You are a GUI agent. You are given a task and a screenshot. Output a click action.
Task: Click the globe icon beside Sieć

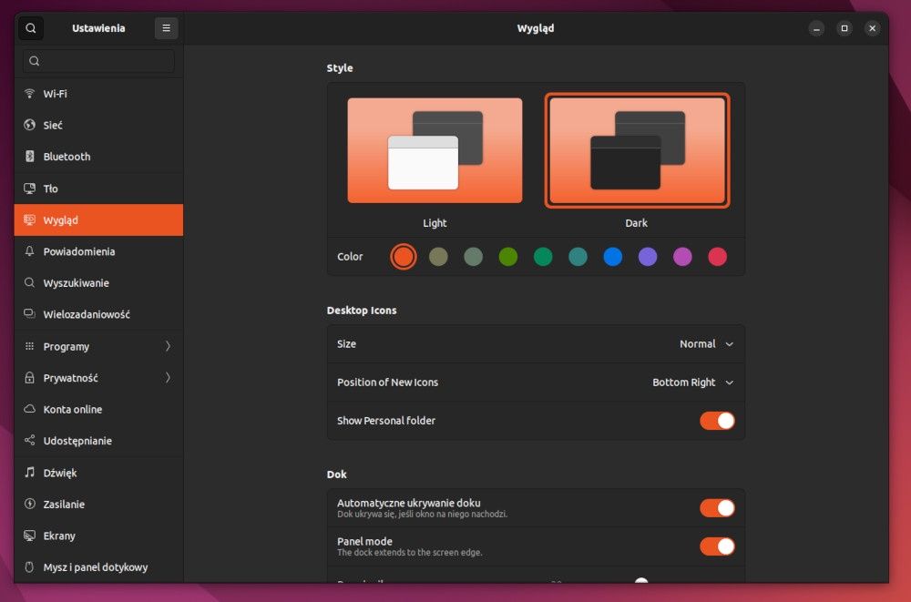(x=30, y=125)
